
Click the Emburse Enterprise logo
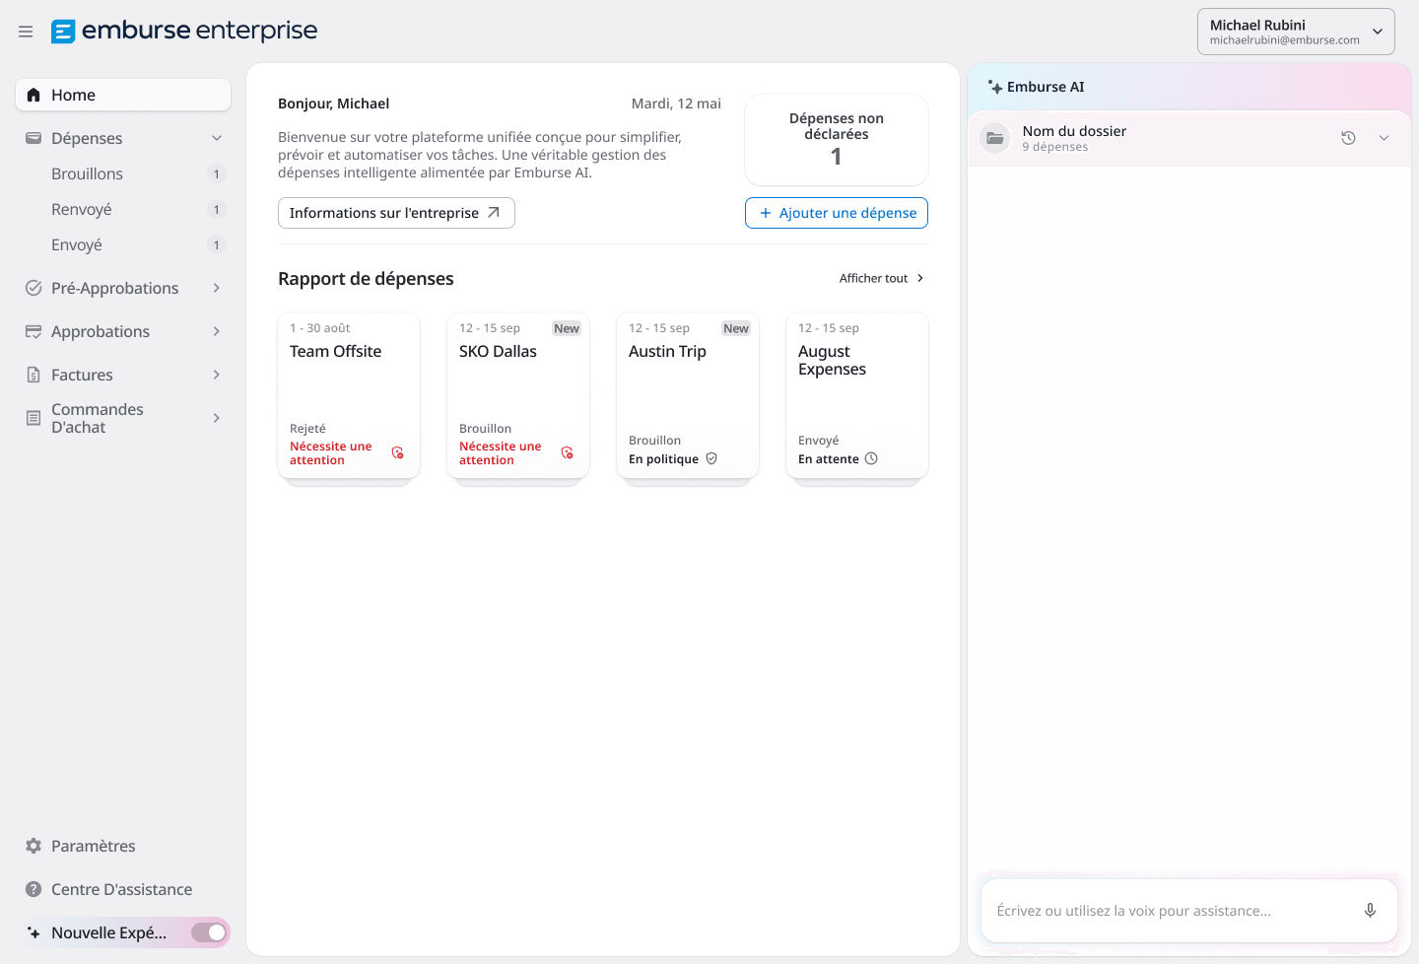[184, 32]
